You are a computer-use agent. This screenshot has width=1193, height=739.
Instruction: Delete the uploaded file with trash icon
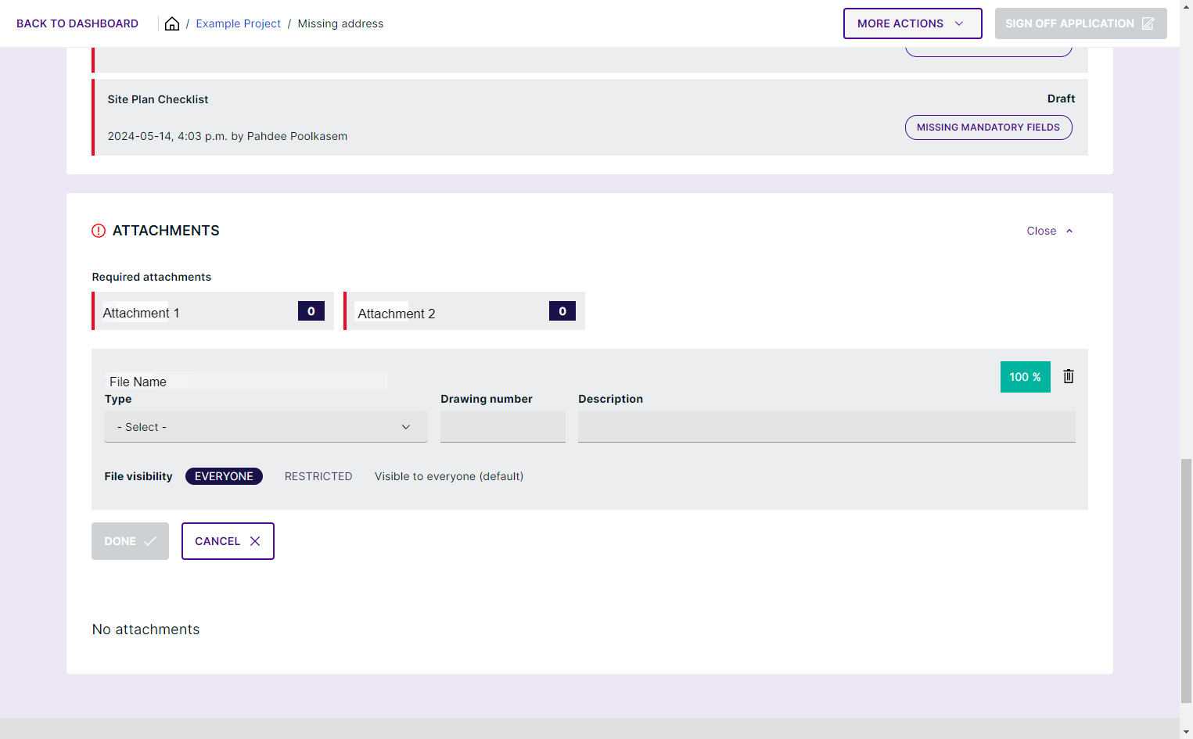pos(1069,376)
